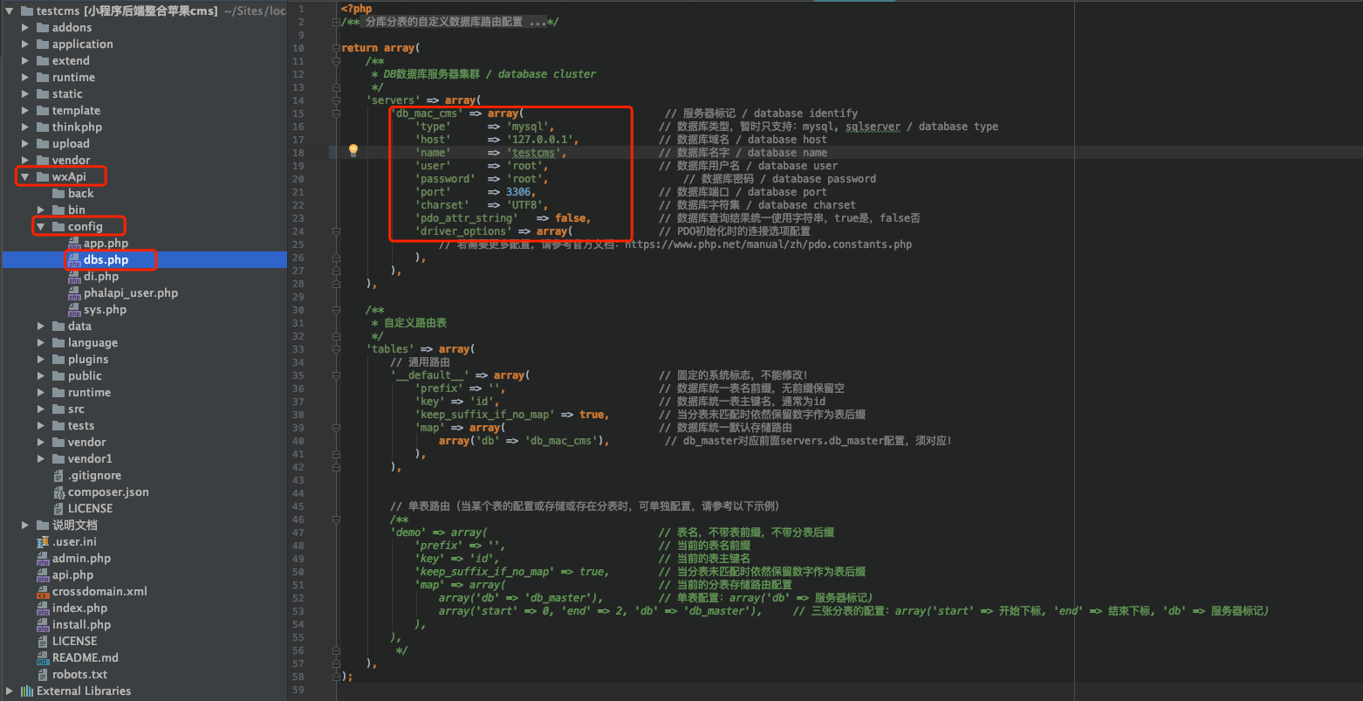The width and height of the screenshot is (1363, 701).
Task: Expand the data folder arrow
Action: coord(41,326)
